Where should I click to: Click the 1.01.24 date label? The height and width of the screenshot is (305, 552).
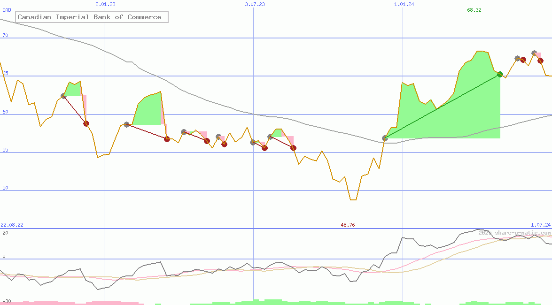(404, 4)
